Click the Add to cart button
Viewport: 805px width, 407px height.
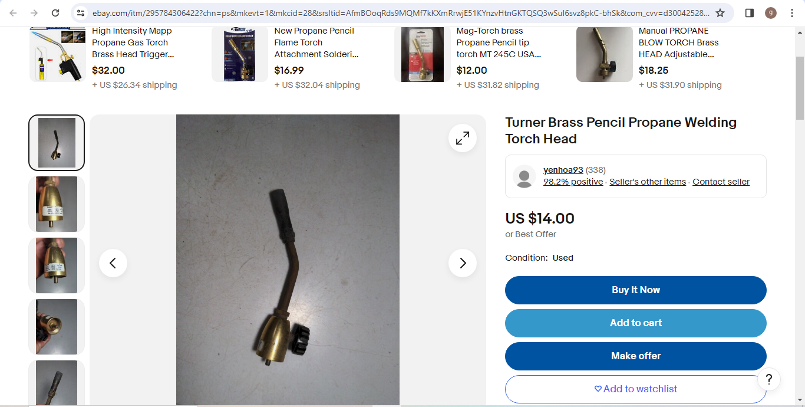636,323
